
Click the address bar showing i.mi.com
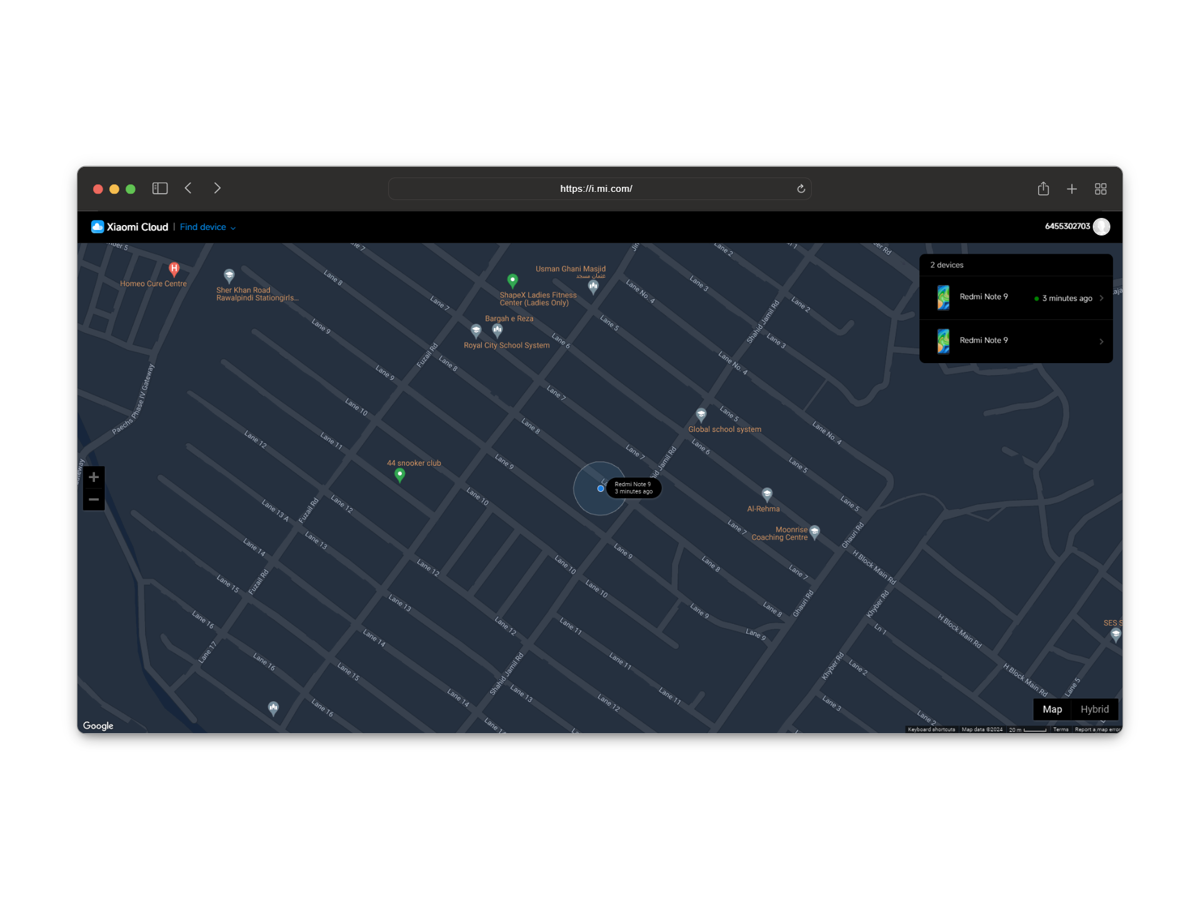(596, 189)
